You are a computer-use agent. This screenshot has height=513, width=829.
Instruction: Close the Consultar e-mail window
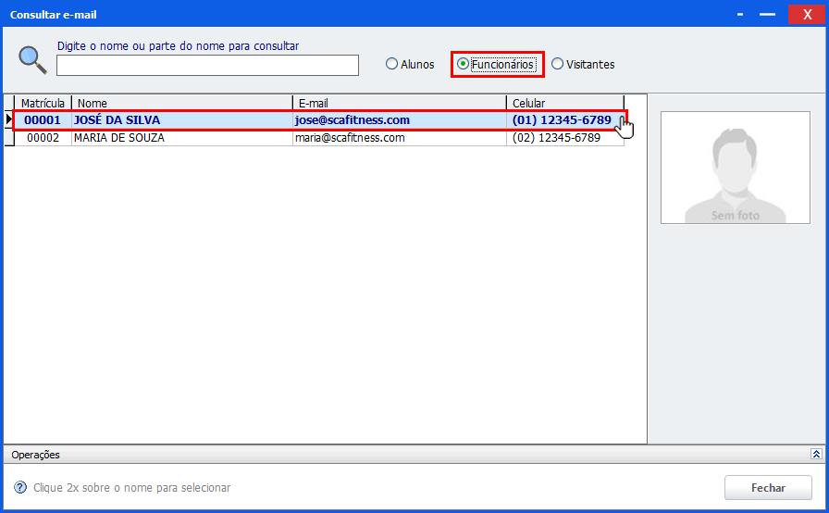tap(807, 14)
